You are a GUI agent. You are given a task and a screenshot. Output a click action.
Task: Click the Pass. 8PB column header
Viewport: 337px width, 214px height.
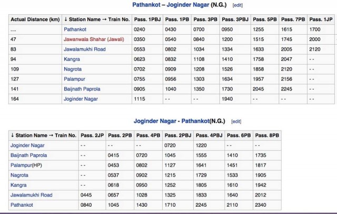[x=270, y=135]
